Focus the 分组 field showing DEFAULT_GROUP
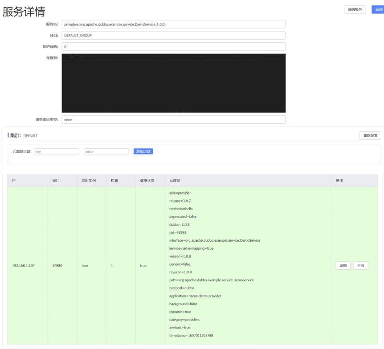384x349 pixels. [x=173, y=36]
